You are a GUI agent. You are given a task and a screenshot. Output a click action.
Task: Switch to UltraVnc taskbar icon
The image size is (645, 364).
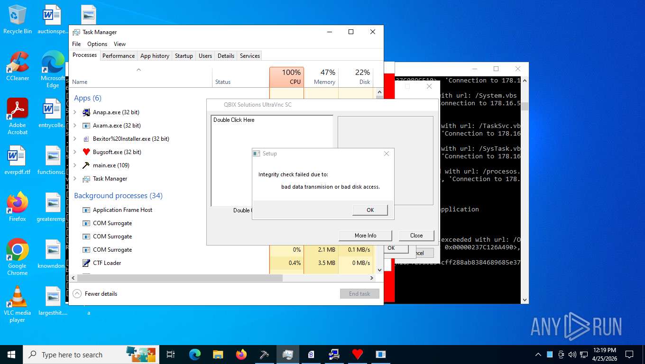pyautogui.click(x=334, y=355)
